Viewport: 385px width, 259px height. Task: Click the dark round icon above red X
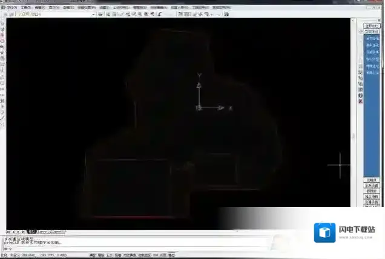point(360,96)
